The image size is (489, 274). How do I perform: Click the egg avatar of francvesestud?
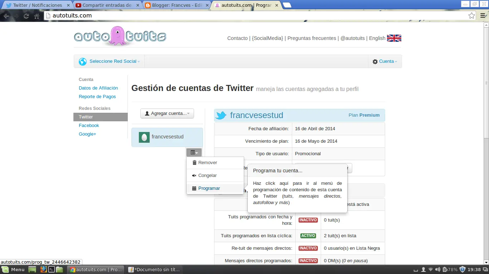tap(144, 137)
